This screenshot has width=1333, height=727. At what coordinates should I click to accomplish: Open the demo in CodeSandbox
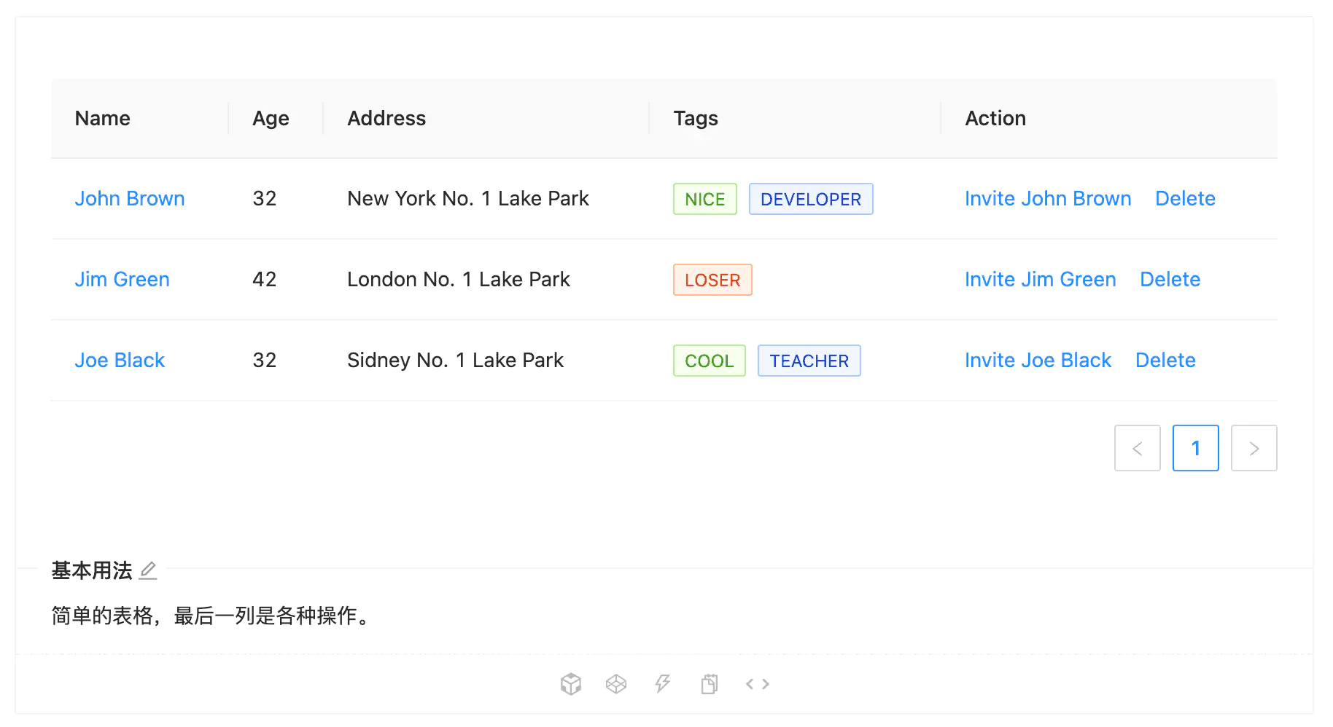click(570, 683)
